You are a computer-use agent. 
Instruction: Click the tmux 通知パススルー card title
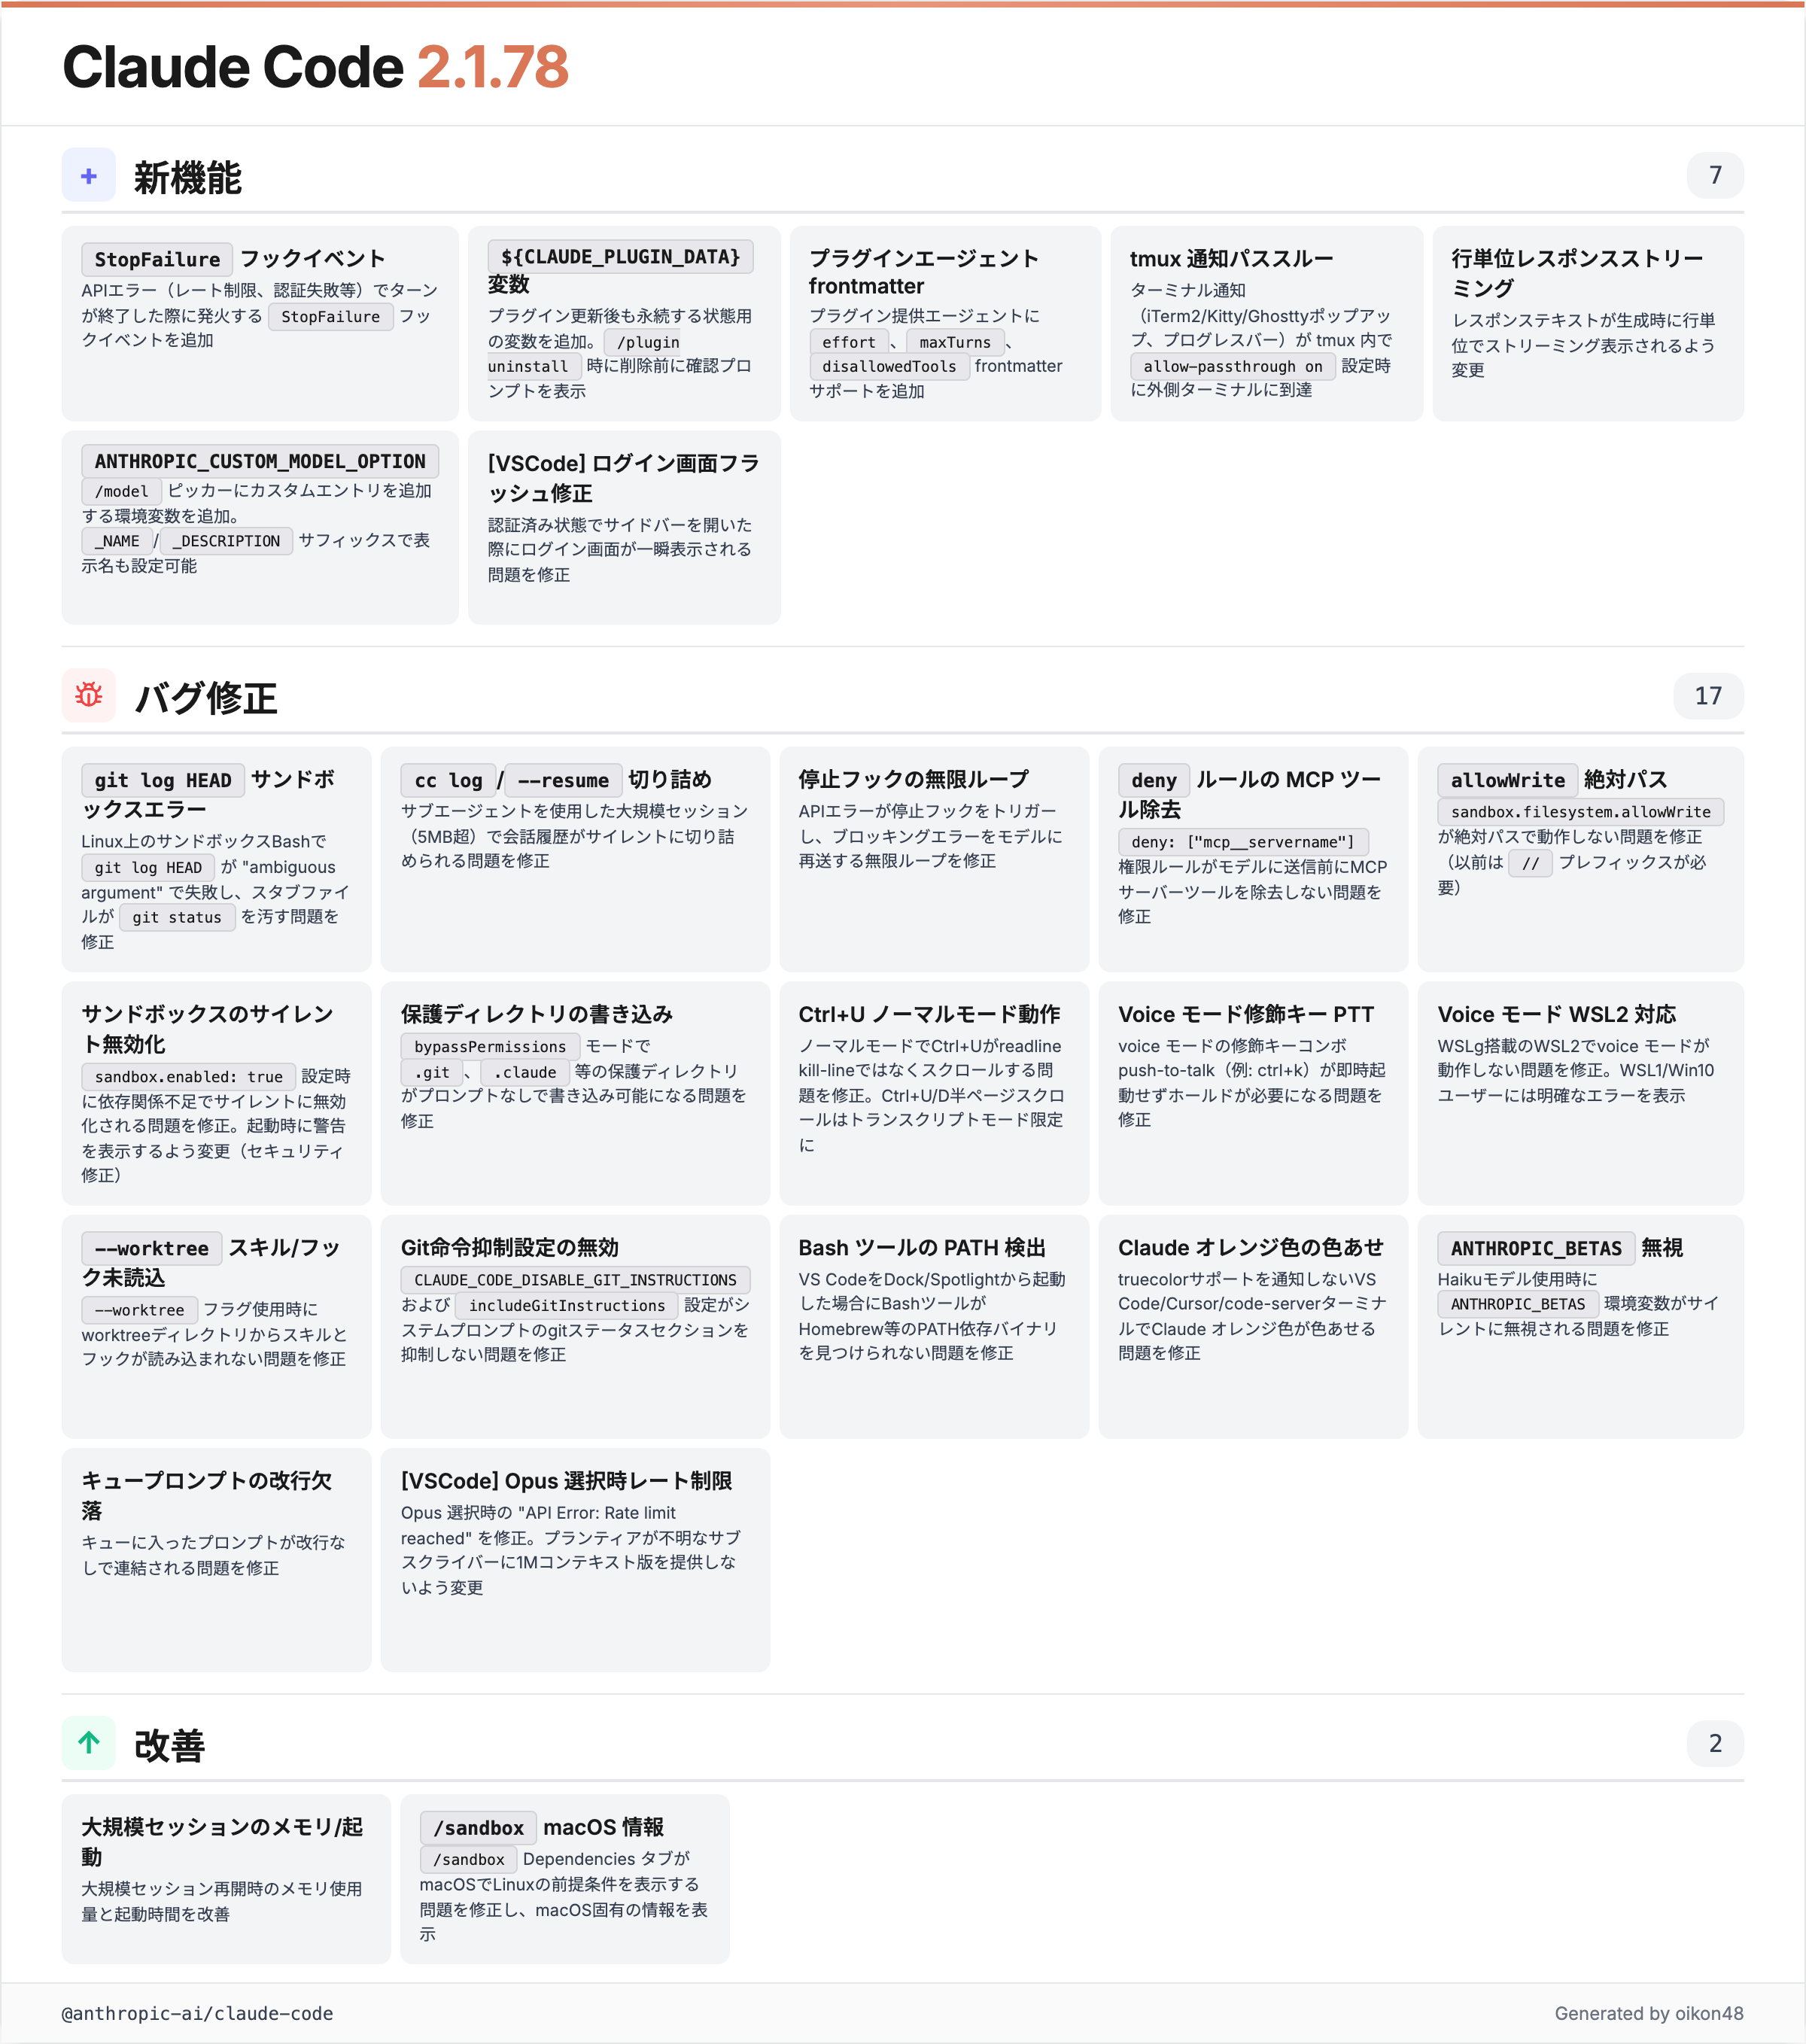(x=1231, y=259)
